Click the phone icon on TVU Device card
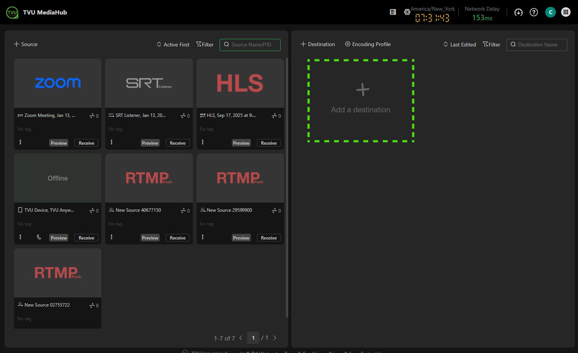 coord(39,237)
